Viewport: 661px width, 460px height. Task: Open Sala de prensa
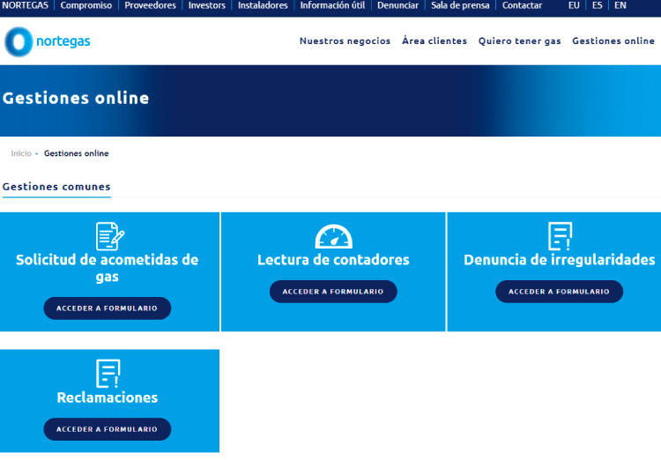[460, 5]
